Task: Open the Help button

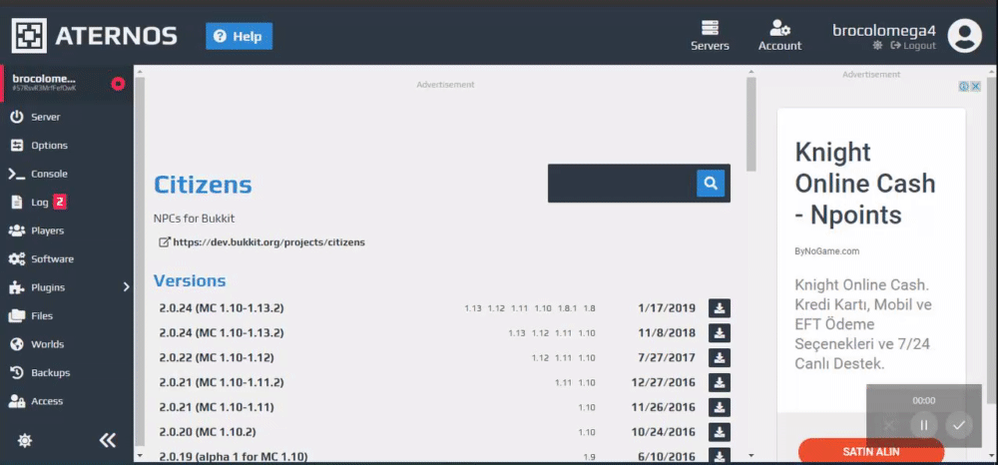Action: (239, 36)
